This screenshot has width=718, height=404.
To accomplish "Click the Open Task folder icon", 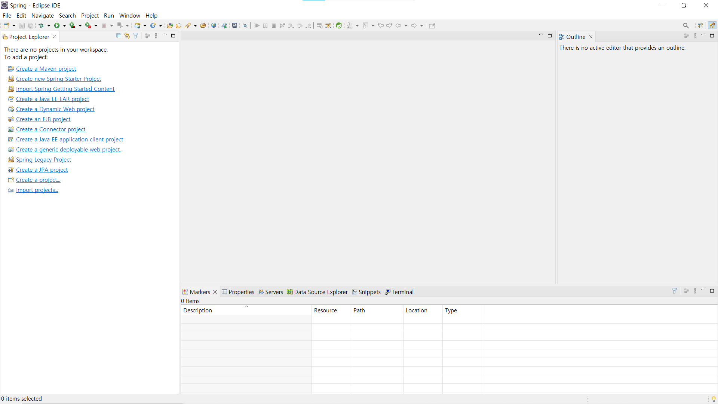I will tap(178, 25).
